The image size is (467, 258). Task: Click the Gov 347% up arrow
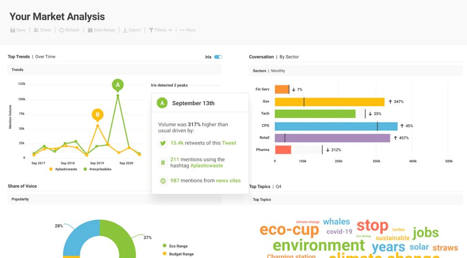[x=390, y=102]
